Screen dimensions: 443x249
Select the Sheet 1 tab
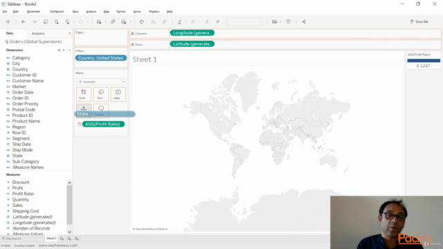[x=51, y=239]
